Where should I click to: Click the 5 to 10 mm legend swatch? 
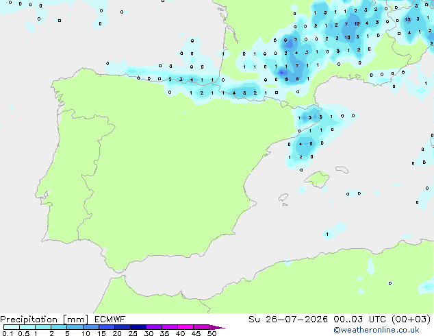point(75,327)
